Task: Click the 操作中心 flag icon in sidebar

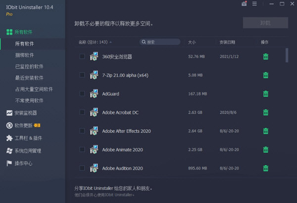Action: click(x=9, y=163)
